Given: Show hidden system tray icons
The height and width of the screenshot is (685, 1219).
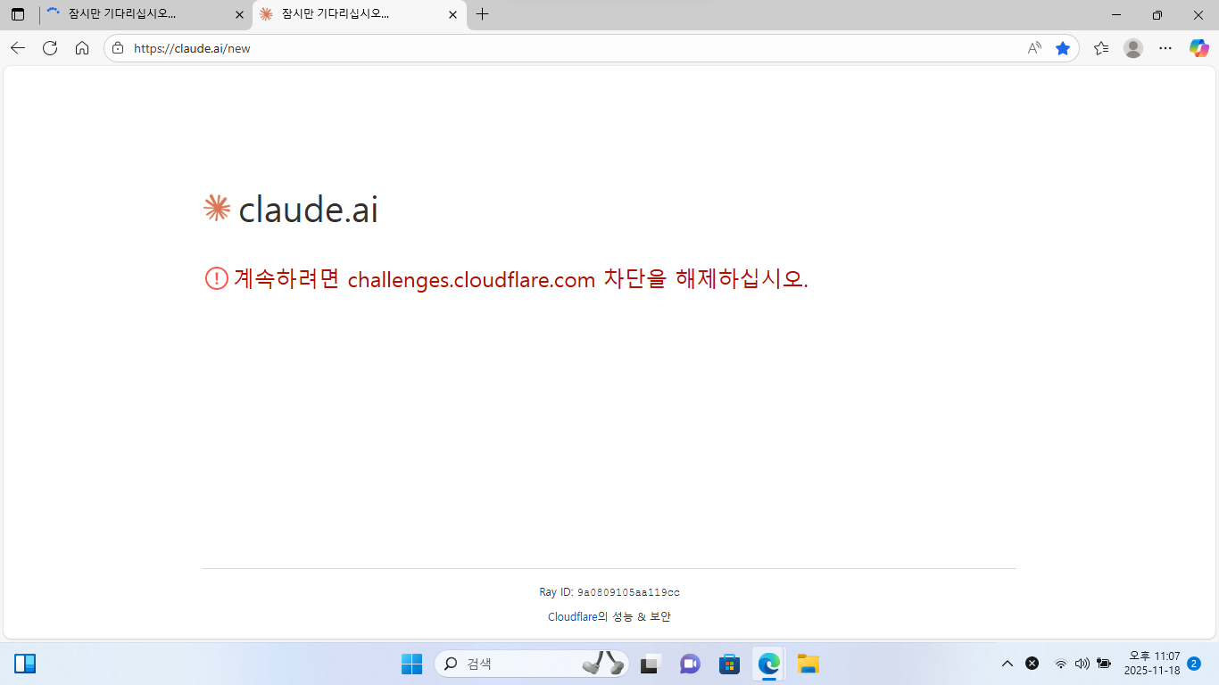Looking at the screenshot, I should coord(1008,664).
